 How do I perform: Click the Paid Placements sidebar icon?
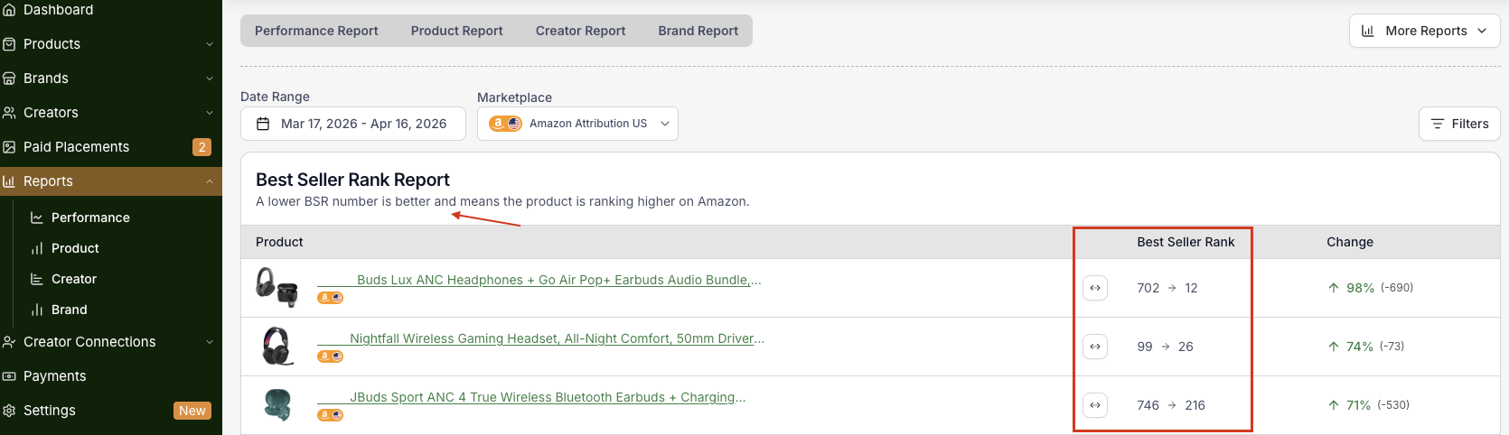click(9, 147)
